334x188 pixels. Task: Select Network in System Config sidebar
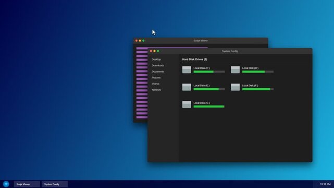(x=156, y=90)
